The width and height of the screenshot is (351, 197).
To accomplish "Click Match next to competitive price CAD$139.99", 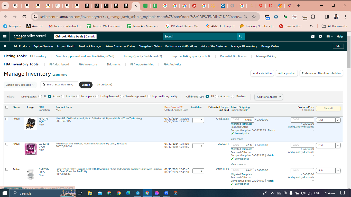I will (x=272, y=130).
